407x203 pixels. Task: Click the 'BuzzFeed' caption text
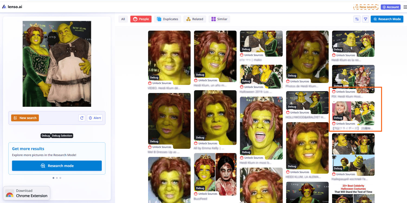(x=201, y=199)
